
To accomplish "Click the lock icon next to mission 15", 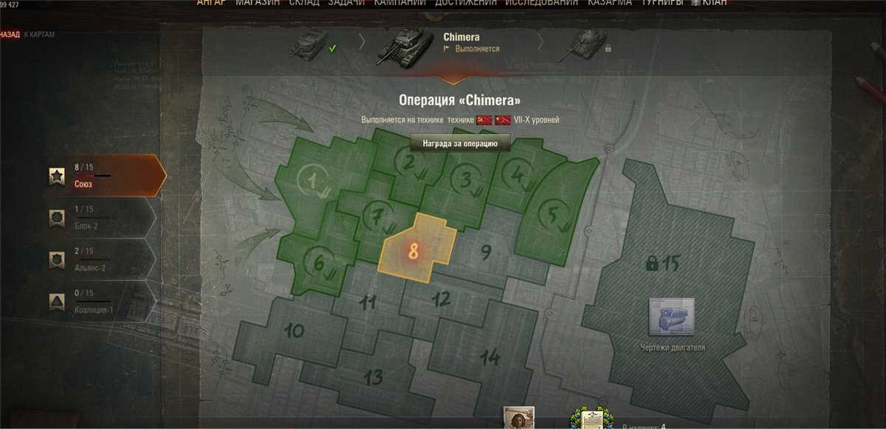I will (652, 262).
